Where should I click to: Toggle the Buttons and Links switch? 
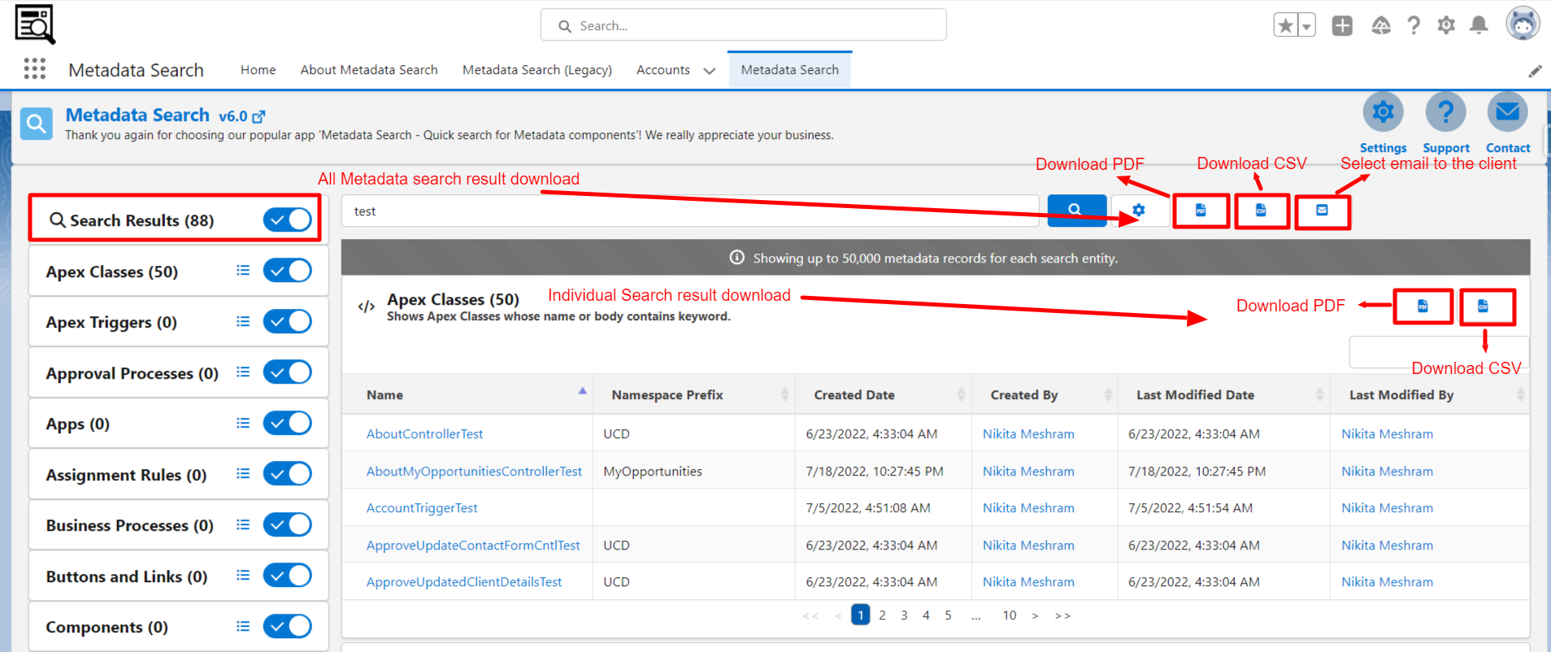[x=288, y=576]
